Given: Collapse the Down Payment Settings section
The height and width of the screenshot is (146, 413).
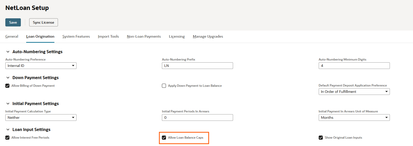Looking at the screenshot, I should [8, 78].
